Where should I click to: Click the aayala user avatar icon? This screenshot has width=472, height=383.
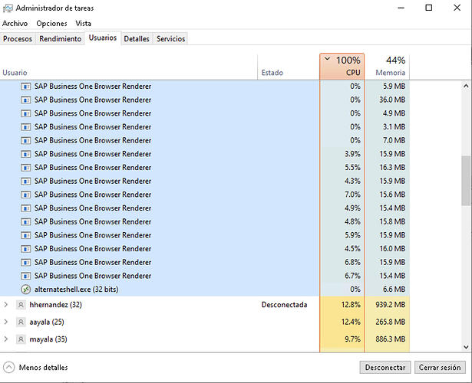[21, 322]
